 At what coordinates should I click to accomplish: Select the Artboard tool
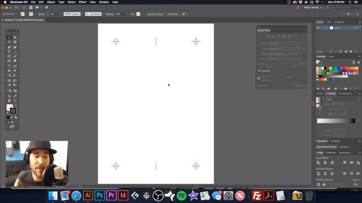tap(9, 96)
